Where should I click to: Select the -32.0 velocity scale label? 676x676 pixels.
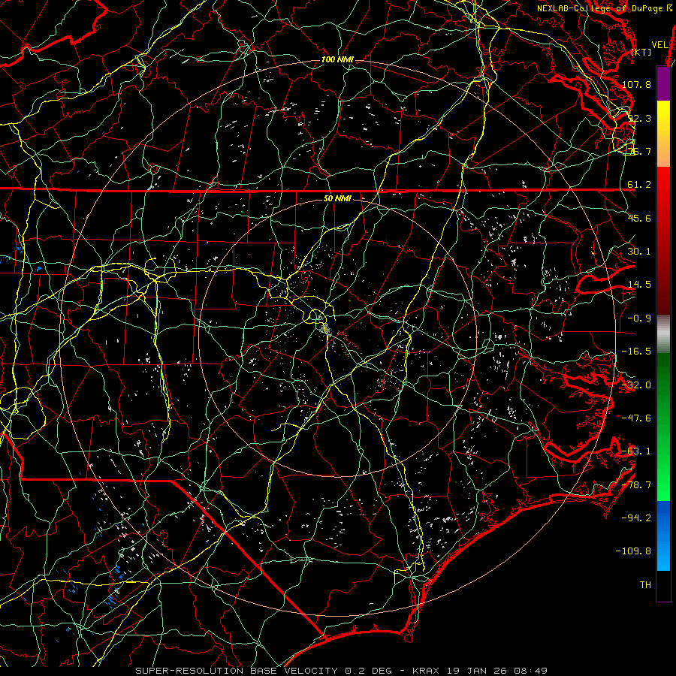tap(636, 385)
